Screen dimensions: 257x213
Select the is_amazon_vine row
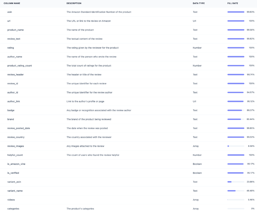coord(16,164)
